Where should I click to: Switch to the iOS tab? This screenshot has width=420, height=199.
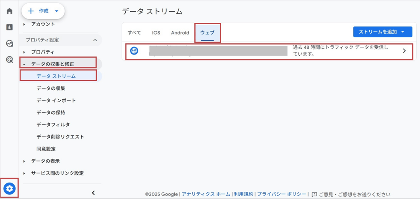(156, 33)
